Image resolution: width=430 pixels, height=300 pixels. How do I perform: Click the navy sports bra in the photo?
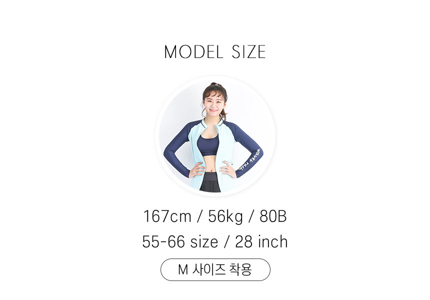[x=208, y=145]
